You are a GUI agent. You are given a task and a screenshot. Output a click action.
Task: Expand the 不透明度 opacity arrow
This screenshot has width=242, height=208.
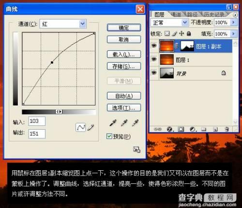click(233, 22)
